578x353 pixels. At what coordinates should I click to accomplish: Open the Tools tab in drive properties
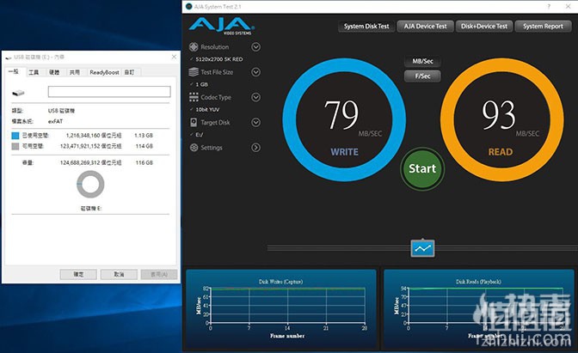coord(34,72)
